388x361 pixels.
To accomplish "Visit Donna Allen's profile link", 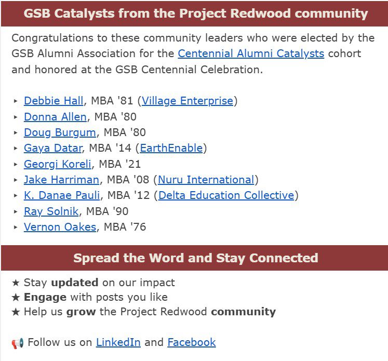I will coord(55,117).
